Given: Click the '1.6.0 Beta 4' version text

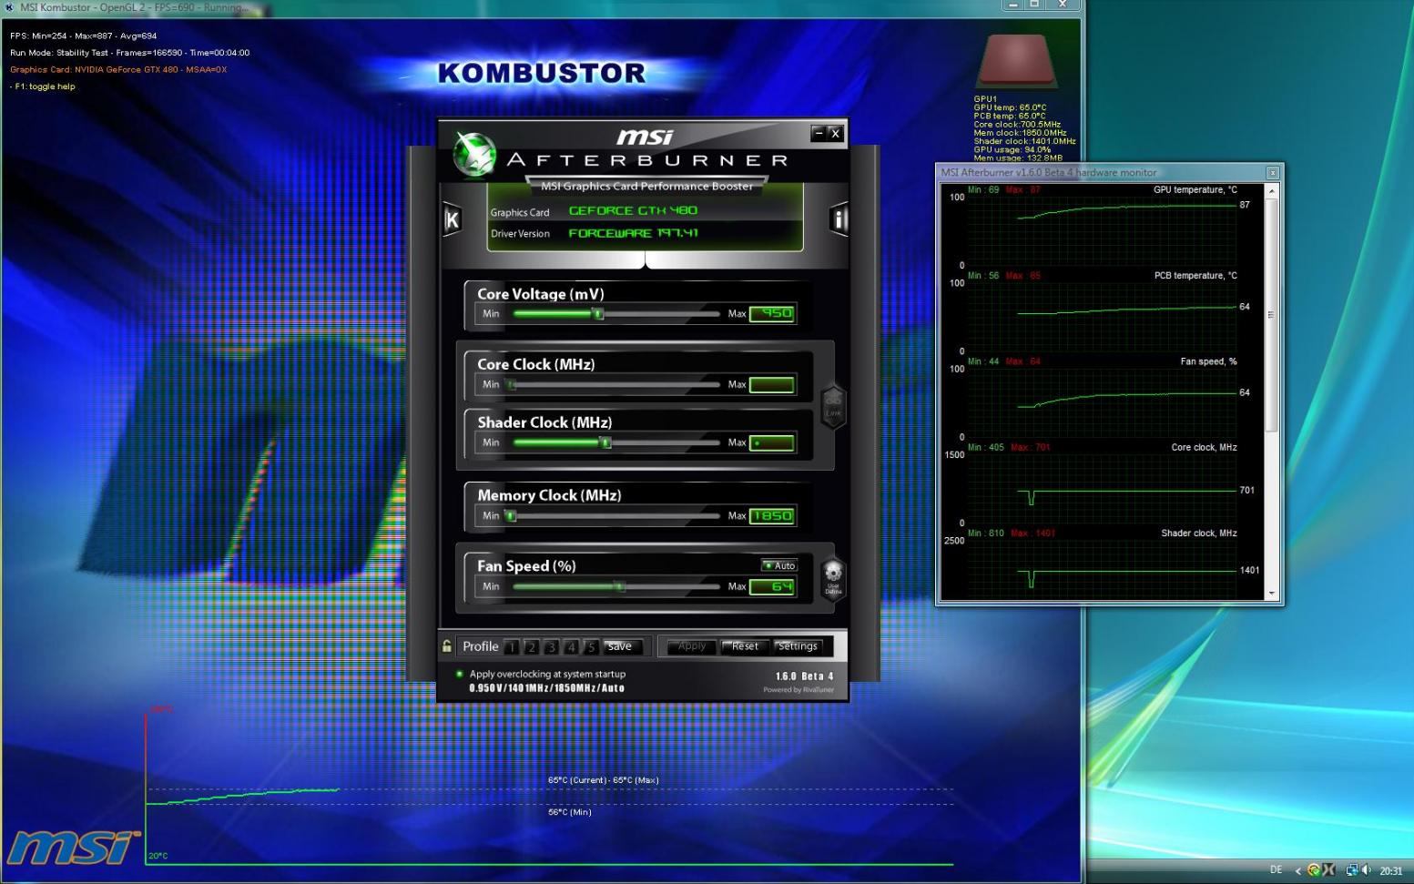Looking at the screenshot, I should point(804,676).
